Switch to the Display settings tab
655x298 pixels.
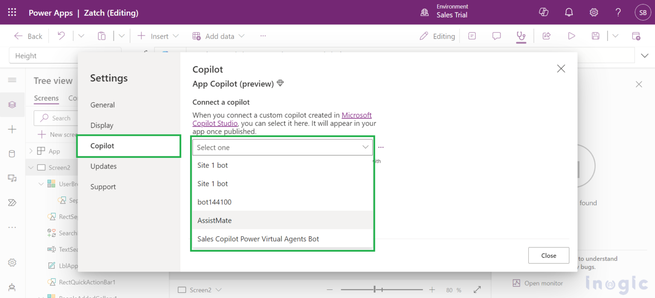[x=101, y=125]
